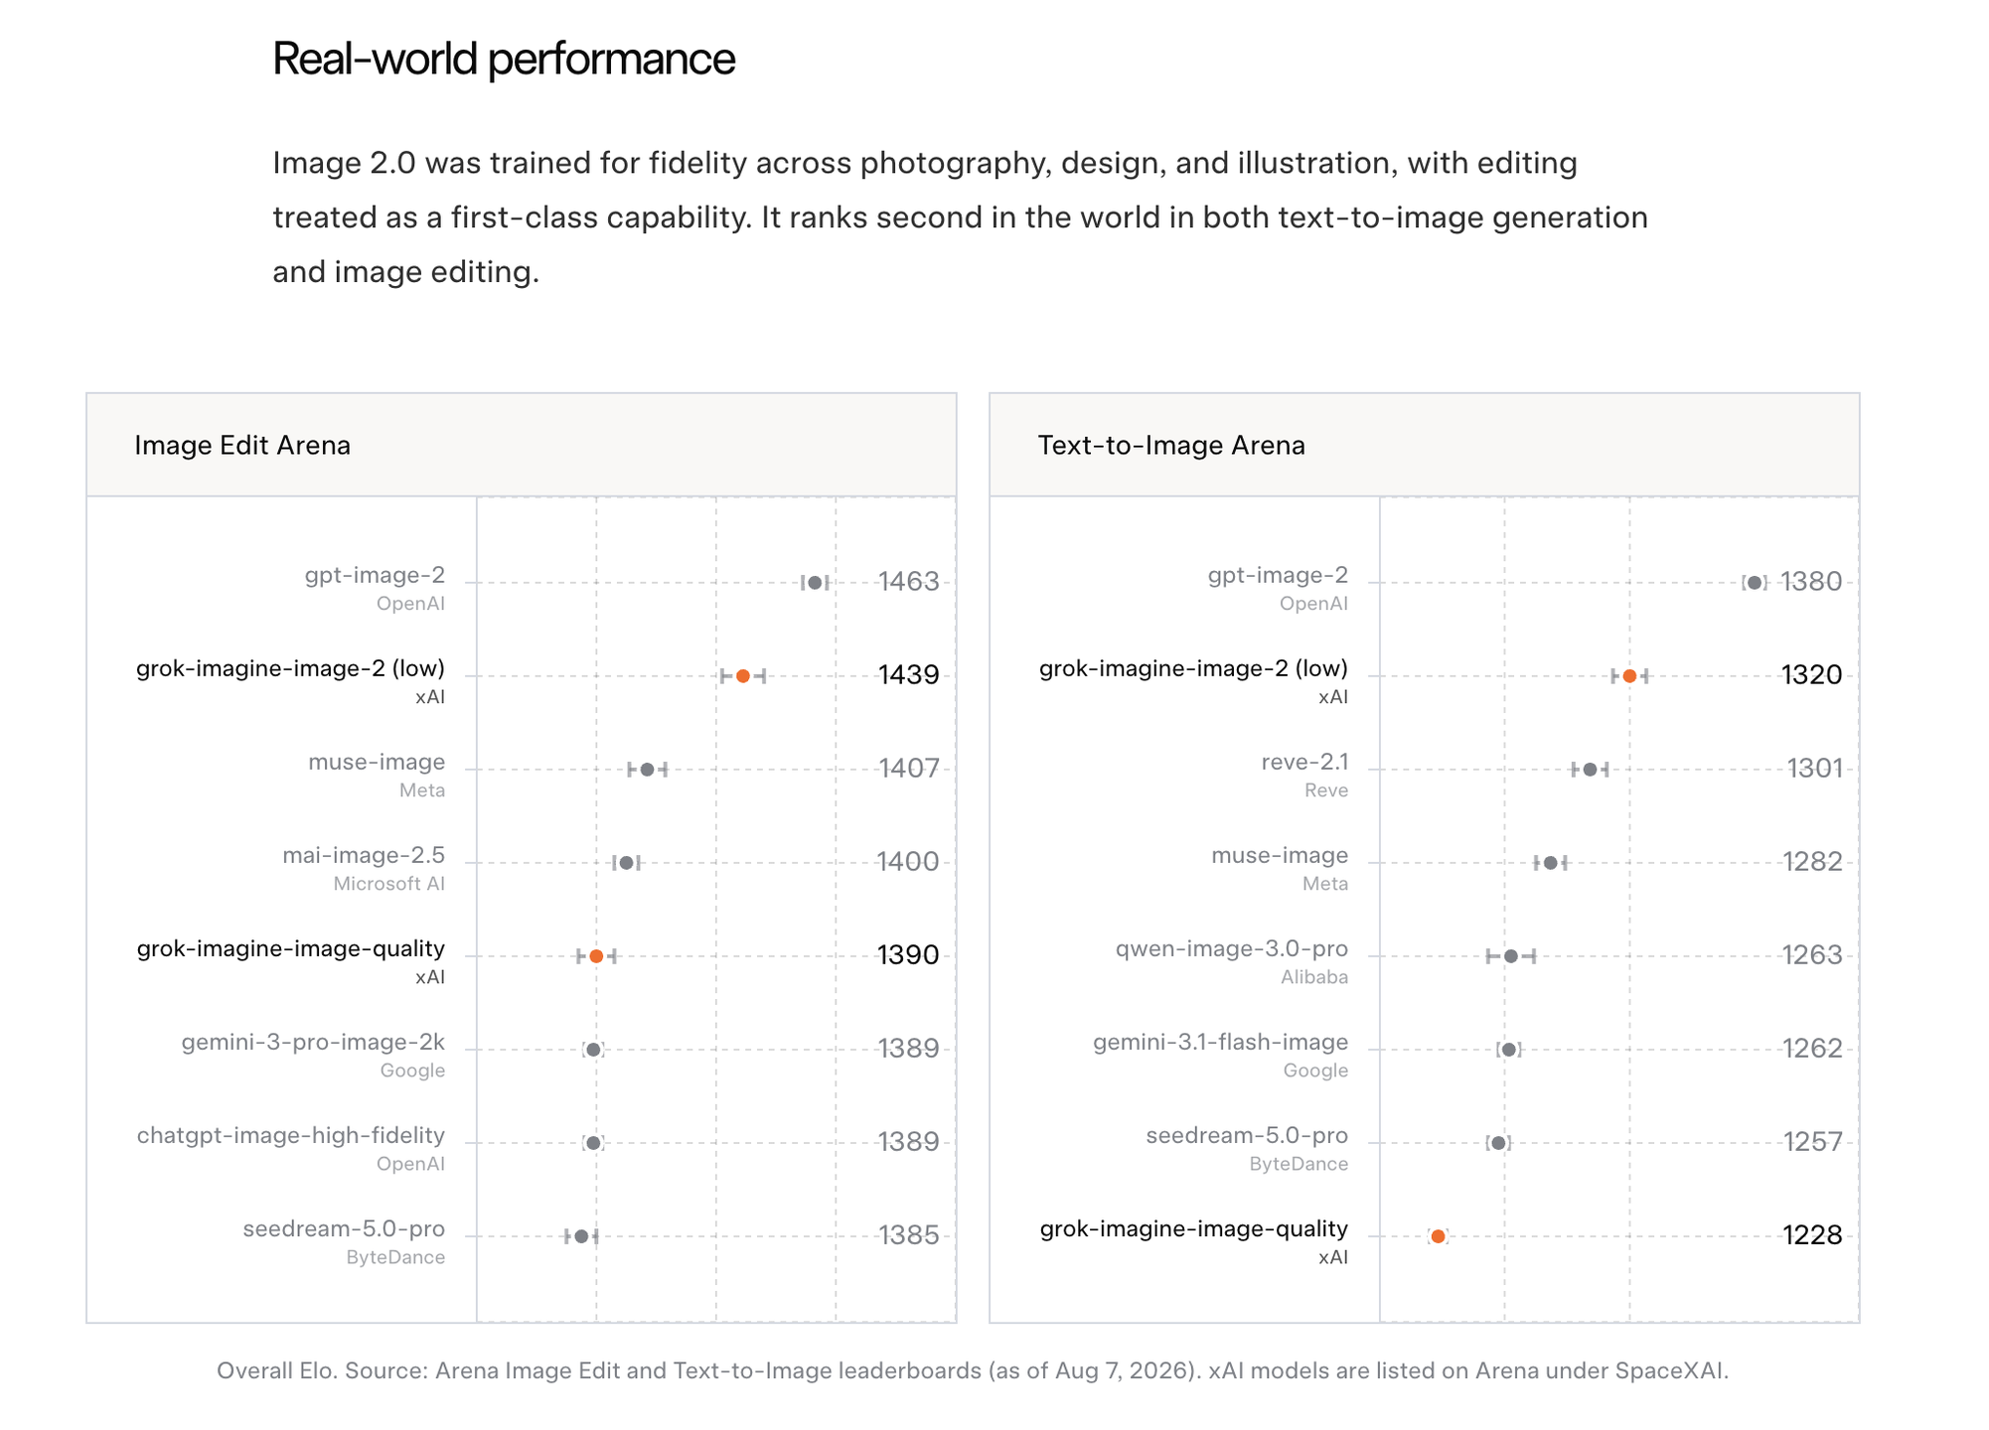Click the 1439 Elo score value
This screenshot has height=1430, width=1989.
coord(908,675)
